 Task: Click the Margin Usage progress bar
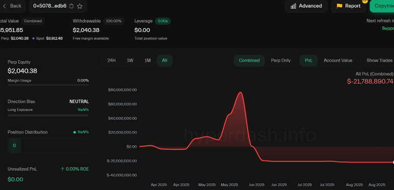pyautogui.click(x=48, y=85)
